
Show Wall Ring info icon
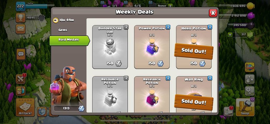tap(210, 78)
